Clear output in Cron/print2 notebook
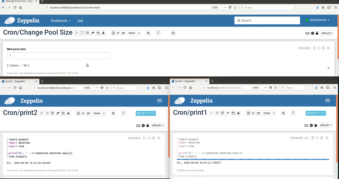This screenshot has height=179, width=339. tap(58, 113)
